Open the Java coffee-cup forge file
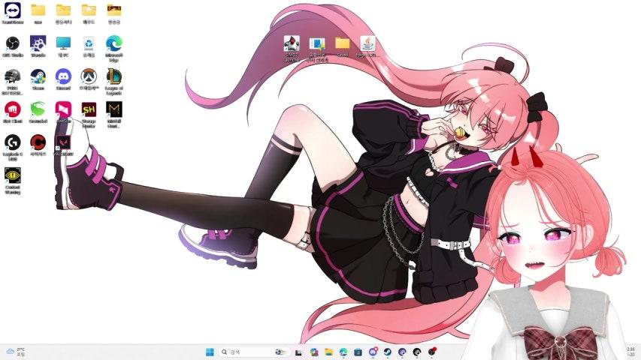This screenshot has height=360, width=641. click(x=367, y=43)
